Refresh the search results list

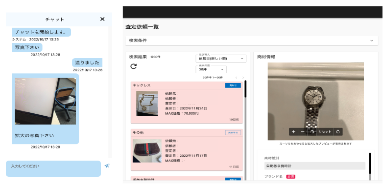point(133,66)
